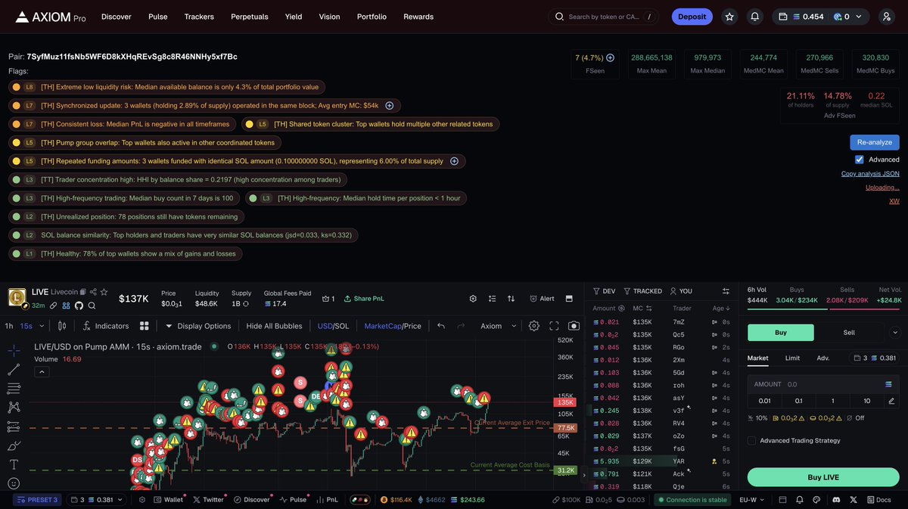Open the X icon in bottom bar

[x=854, y=500]
